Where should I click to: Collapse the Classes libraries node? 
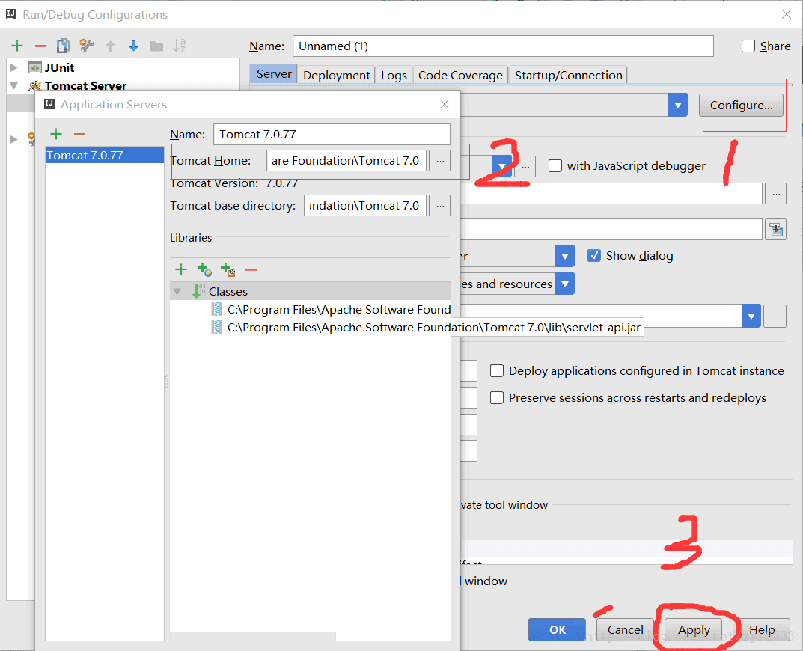click(177, 291)
